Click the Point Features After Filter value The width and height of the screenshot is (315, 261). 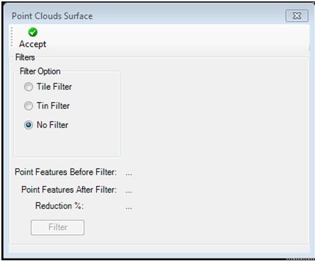129,192
